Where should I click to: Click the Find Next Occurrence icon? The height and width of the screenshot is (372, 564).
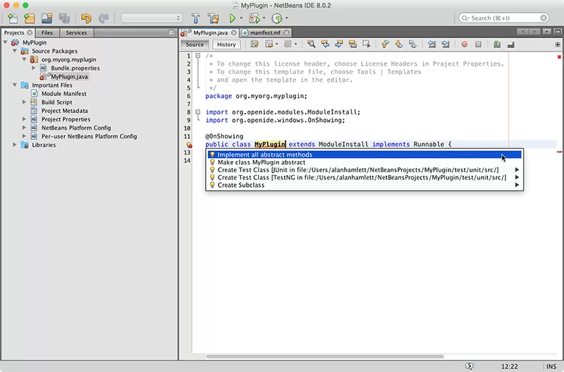click(x=339, y=44)
